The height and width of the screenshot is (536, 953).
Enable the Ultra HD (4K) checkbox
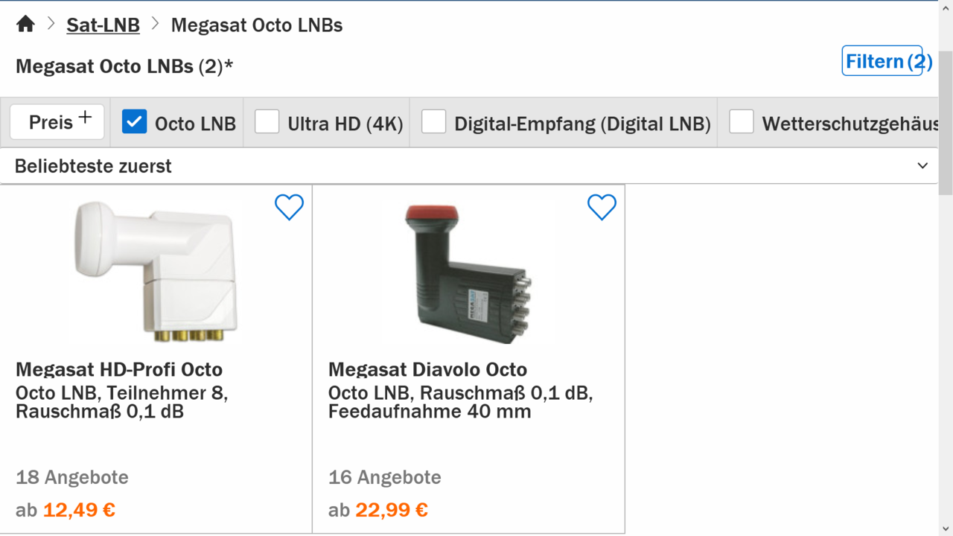click(x=267, y=121)
